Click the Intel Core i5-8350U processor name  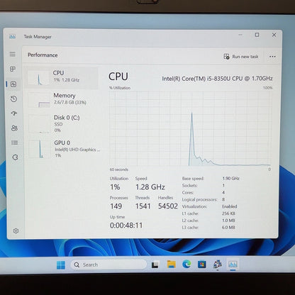217,79
